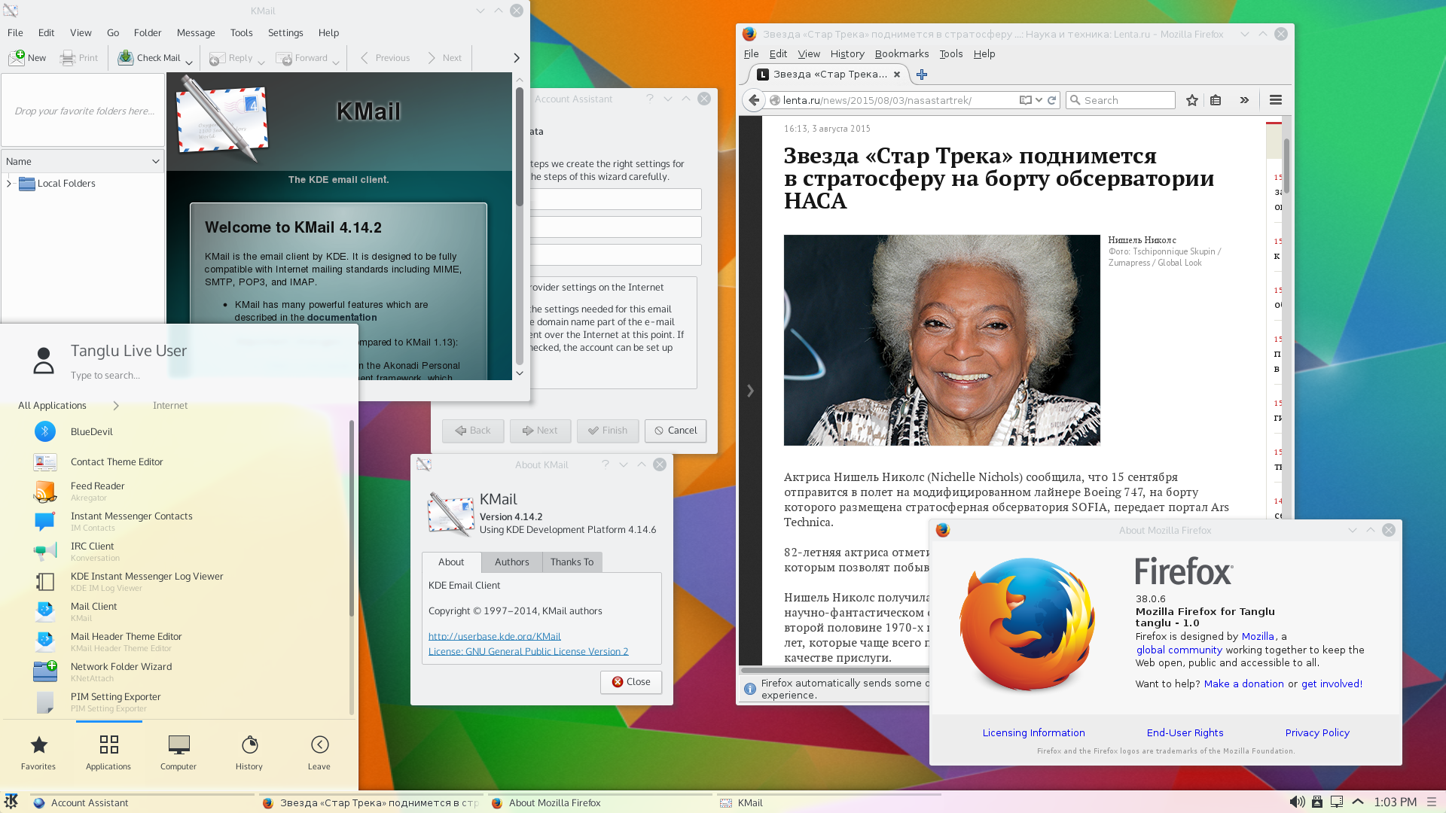Image resolution: width=1446 pixels, height=813 pixels.
Task: Open Firefox Bookmarks menu
Action: click(x=901, y=54)
